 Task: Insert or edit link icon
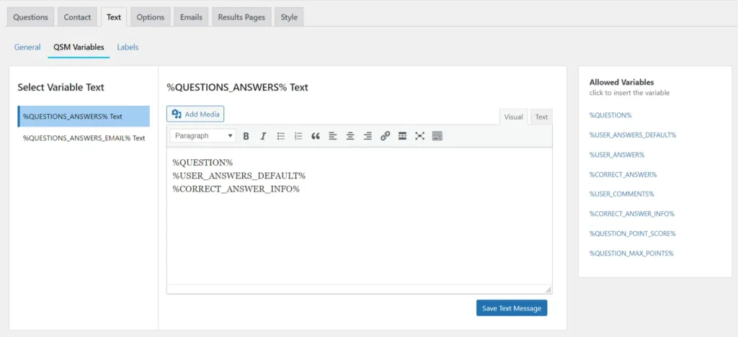[385, 136]
